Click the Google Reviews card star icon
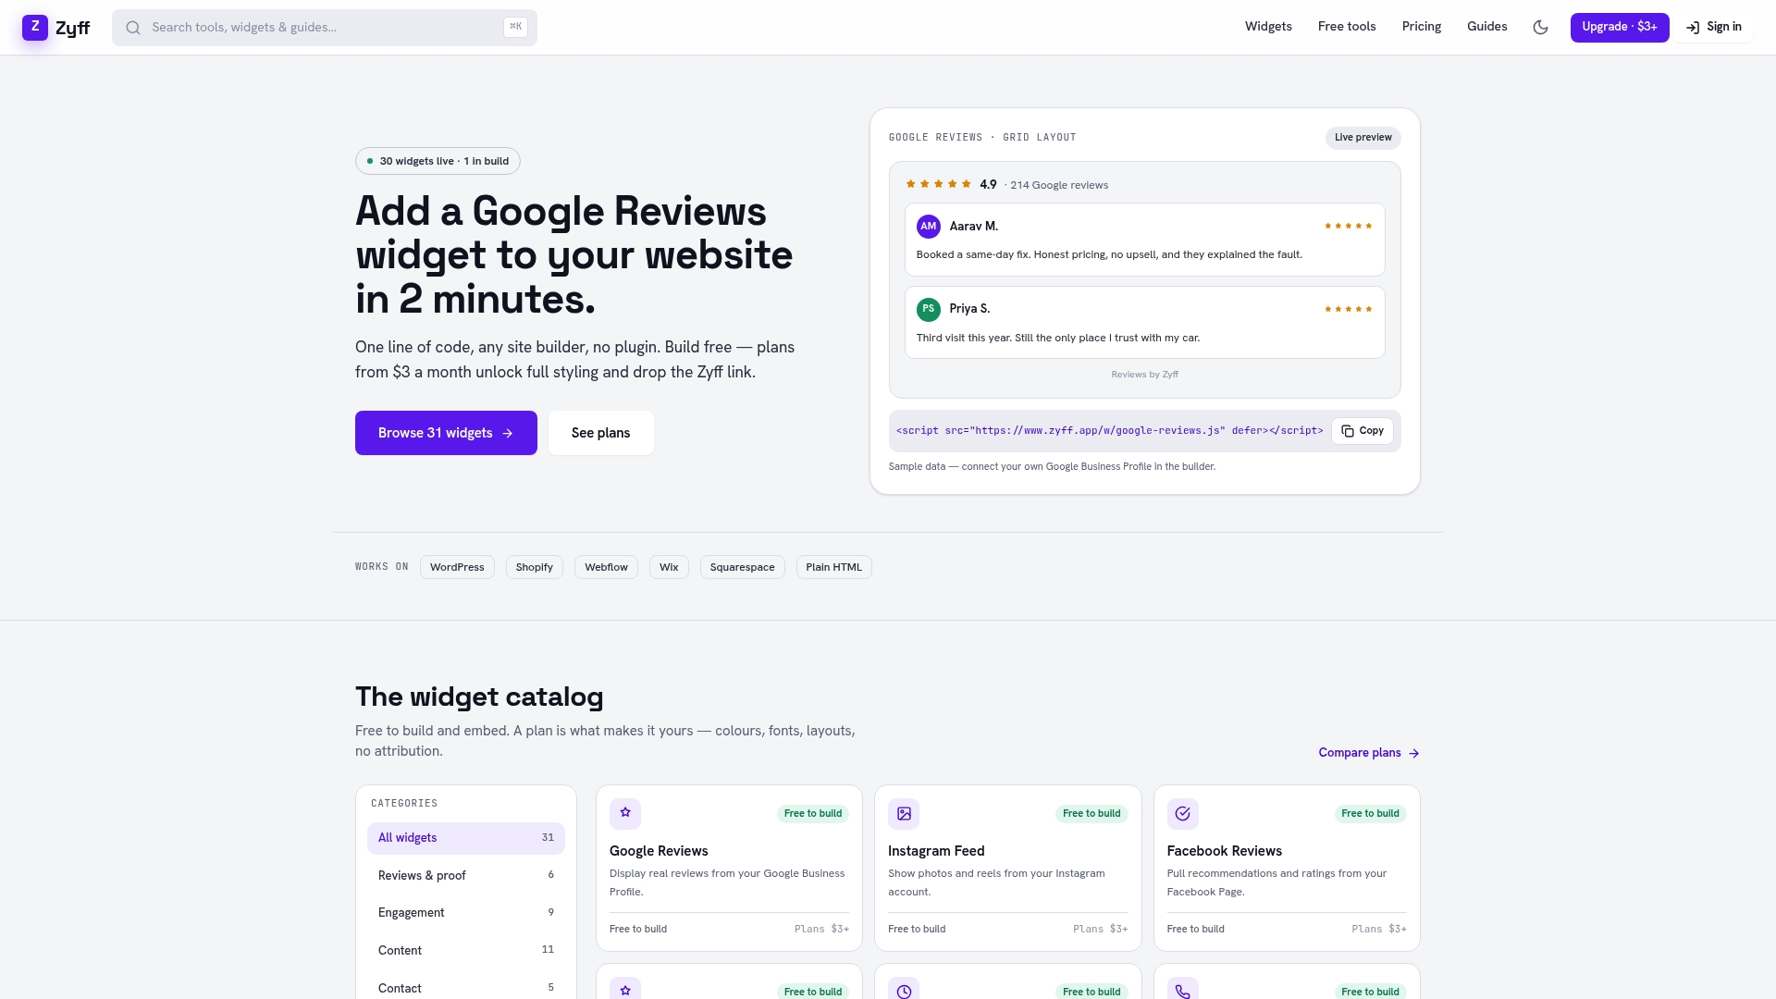This screenshot has width=1776, height=999. (x=625, y=813)
